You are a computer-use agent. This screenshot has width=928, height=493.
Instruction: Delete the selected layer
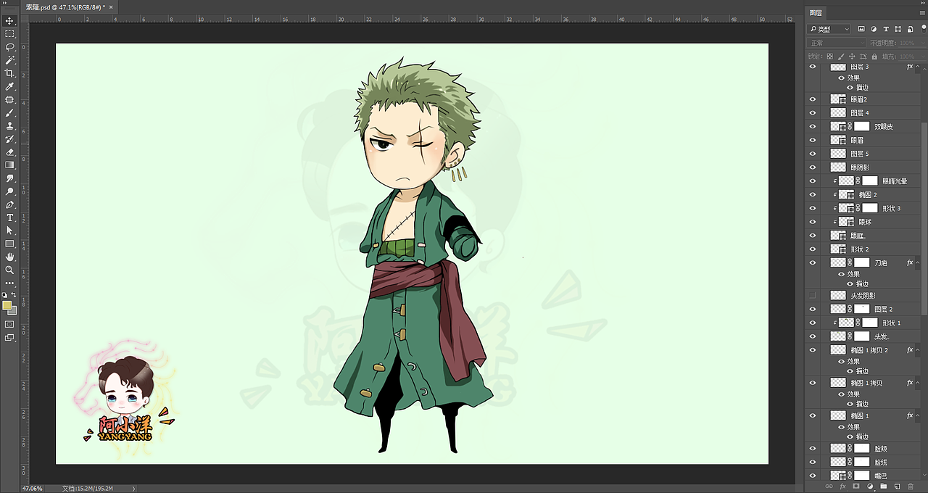point(911,486)
